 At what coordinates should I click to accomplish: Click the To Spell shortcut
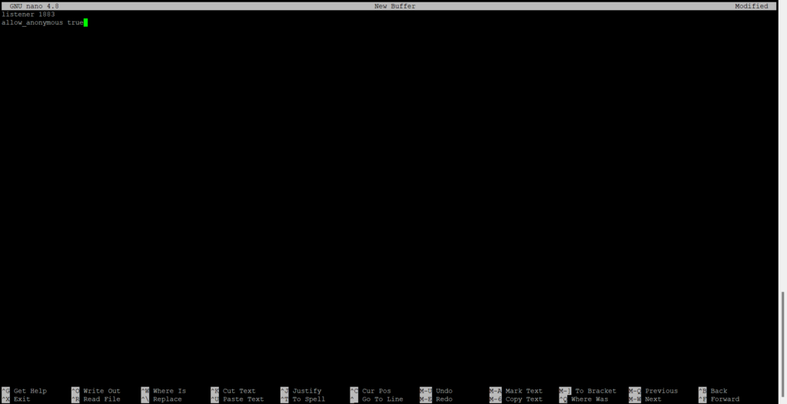click(308, 399)
